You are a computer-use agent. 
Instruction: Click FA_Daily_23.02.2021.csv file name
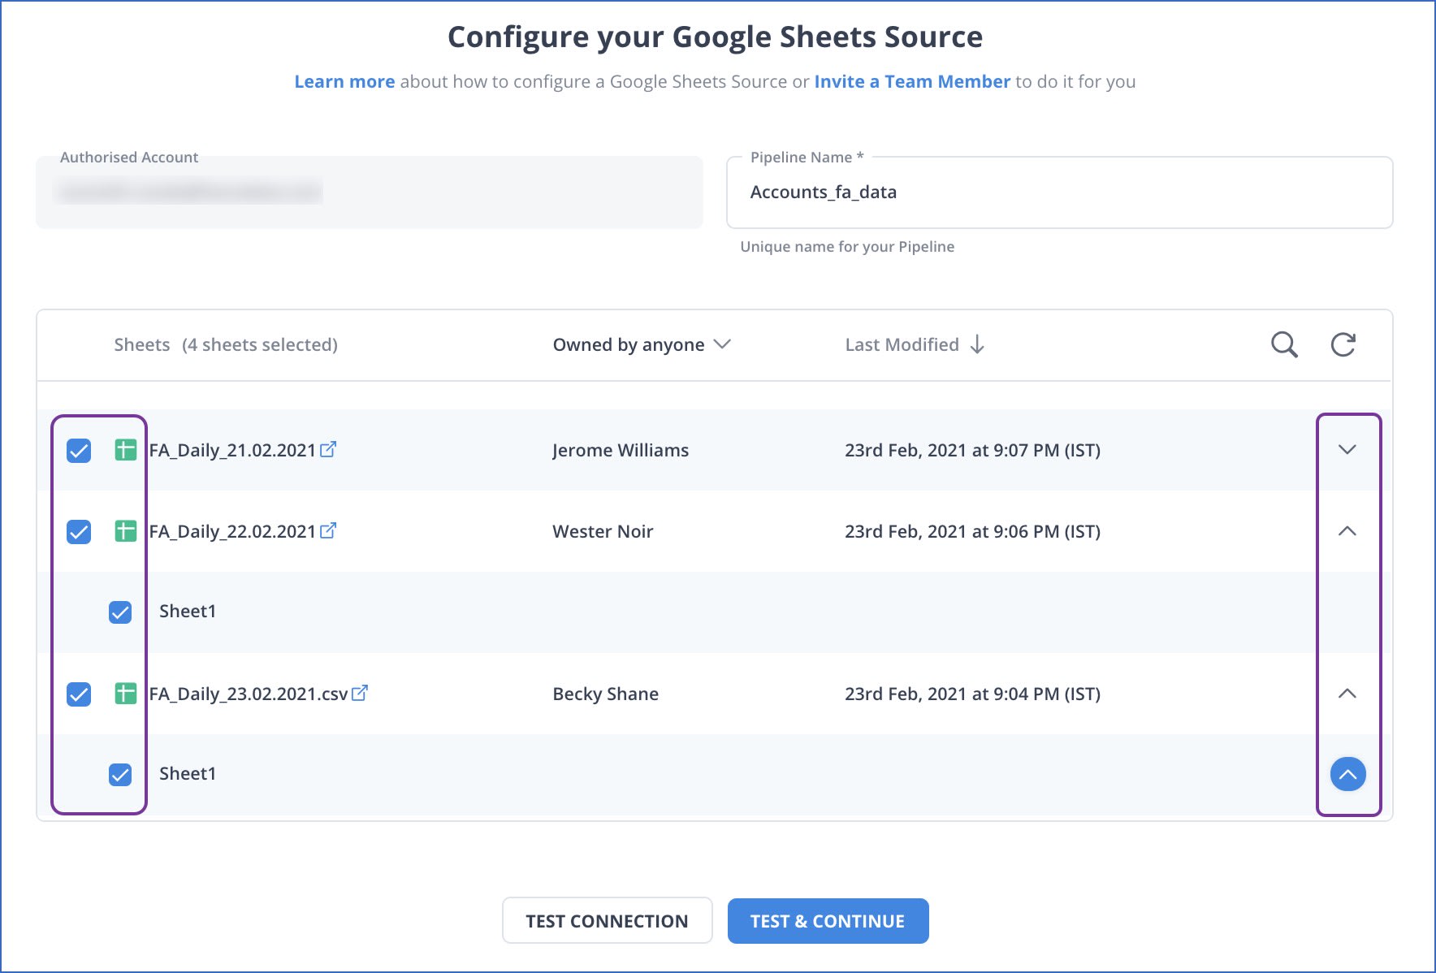point(249,694)
